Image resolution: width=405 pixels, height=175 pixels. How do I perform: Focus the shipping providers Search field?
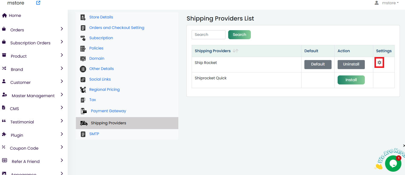click(208, 35)
